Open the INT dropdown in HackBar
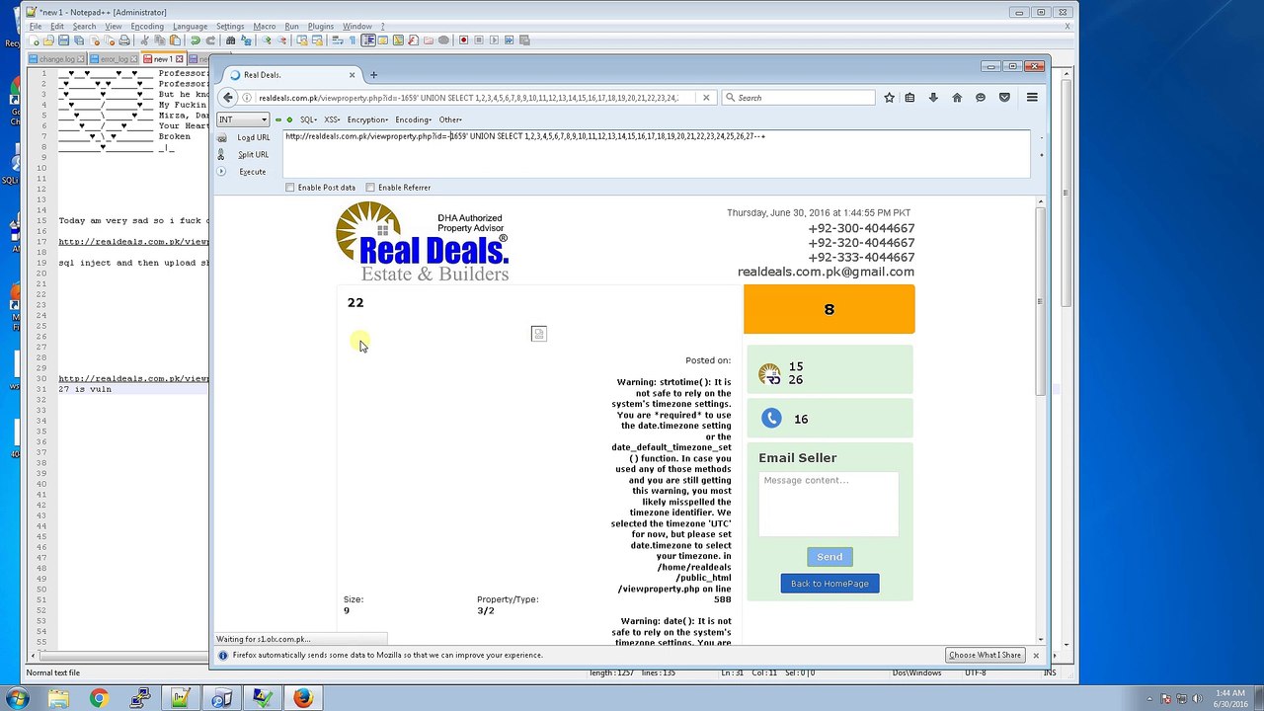 (x=243, y=119)
